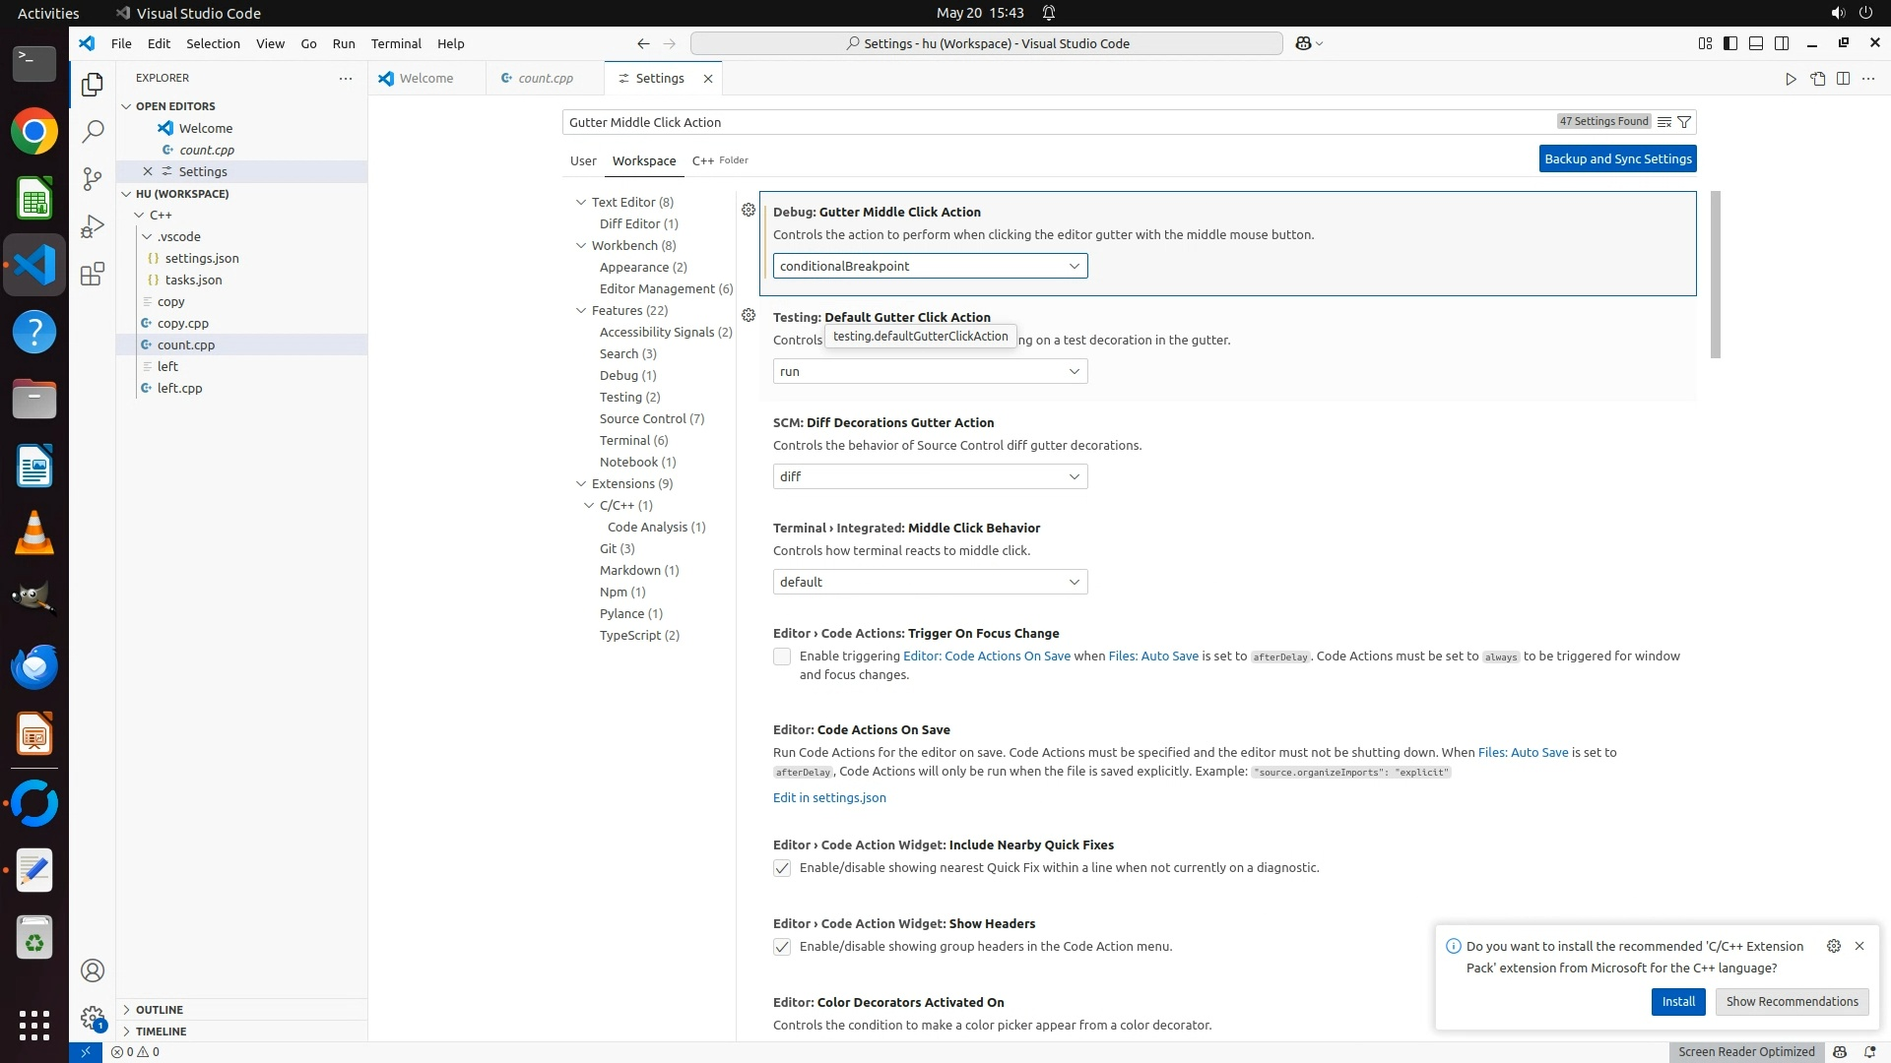Open the conditionalBreakpoint dropdown
The height and width of the screenshot is (1063, 1891).
tap(930, 266)
